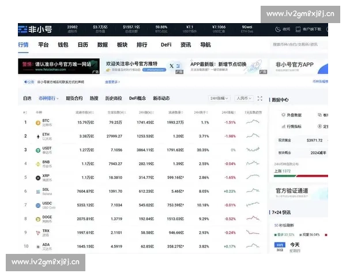The width and height of the screenshot is (346, 277).
Task: Click the BNB coin icon
Action: (x=38, y=164)
